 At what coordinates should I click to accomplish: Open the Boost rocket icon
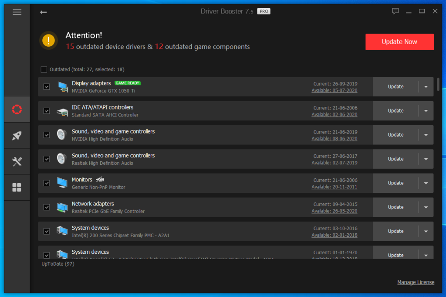point(17,135)
